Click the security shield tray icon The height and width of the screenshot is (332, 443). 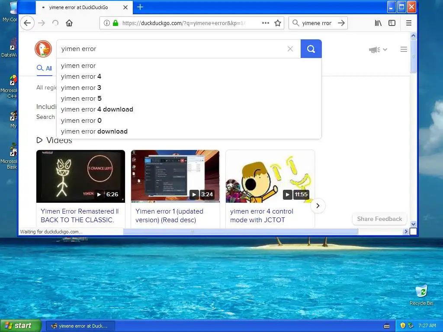[403, 326]
